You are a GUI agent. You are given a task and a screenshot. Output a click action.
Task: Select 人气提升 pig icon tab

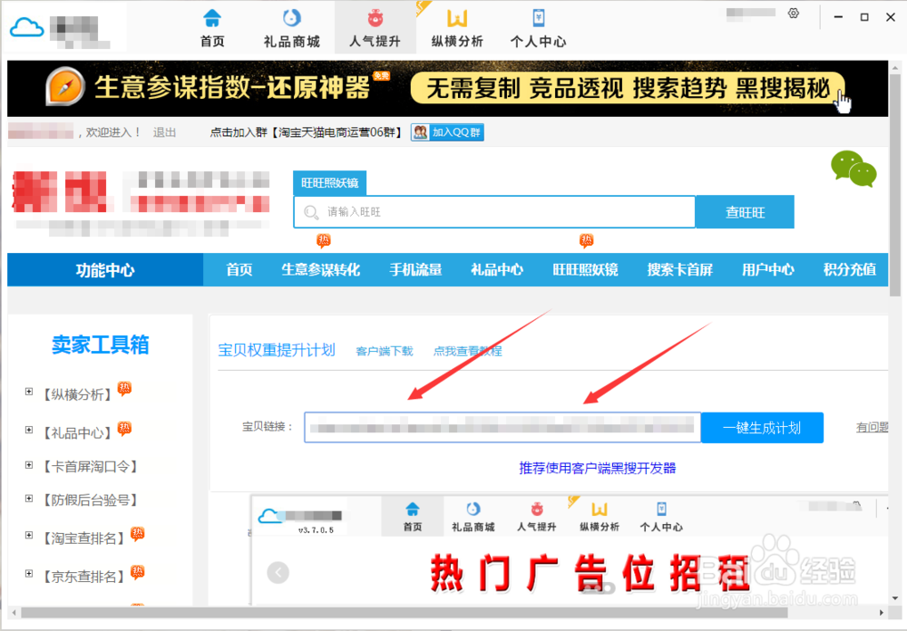(x=375, y=18)
